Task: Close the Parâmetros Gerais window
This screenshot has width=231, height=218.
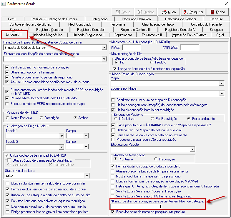Action: click(x=226, y=4)
